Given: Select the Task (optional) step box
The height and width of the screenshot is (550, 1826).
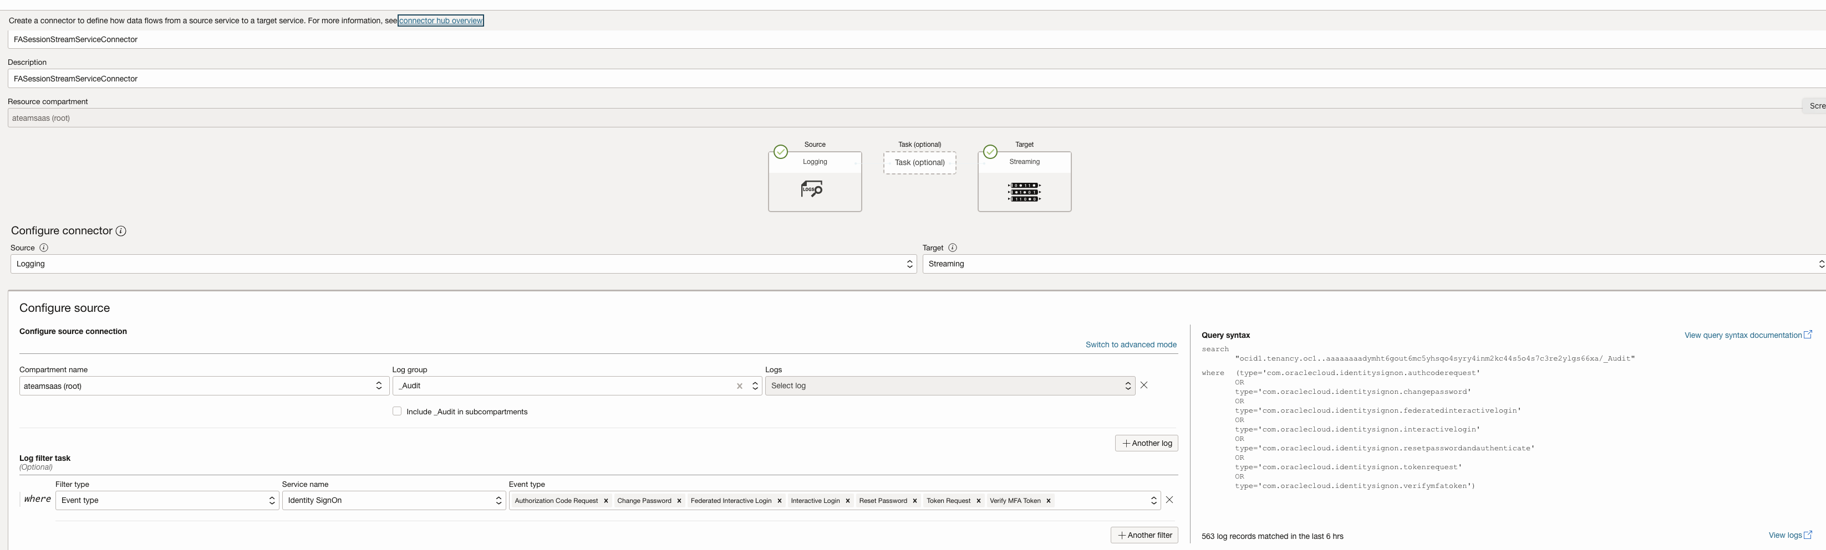Looking at the screenshot, I should click(919, 163).
